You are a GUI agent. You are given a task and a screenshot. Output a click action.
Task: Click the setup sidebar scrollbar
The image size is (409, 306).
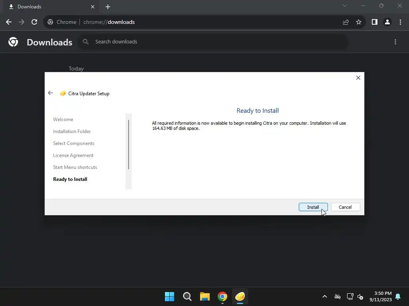[129, 145]
